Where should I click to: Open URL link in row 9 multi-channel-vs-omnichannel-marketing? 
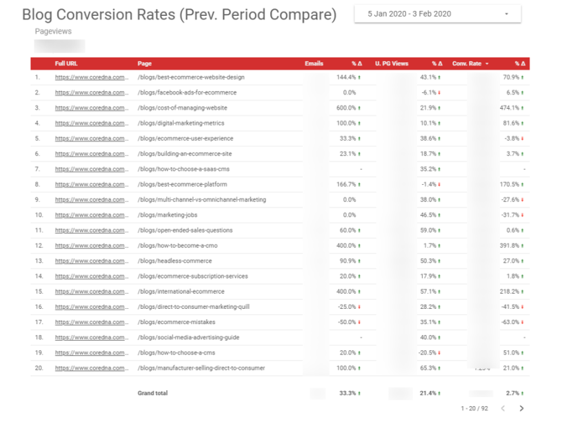(91, 200)
